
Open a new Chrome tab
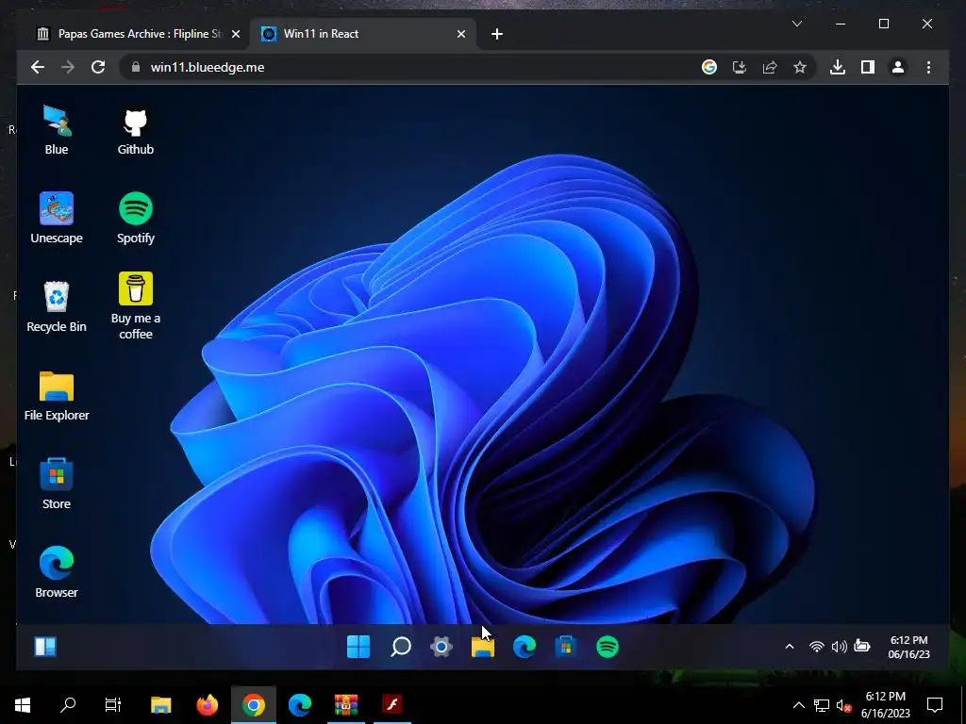coord(497,34)
